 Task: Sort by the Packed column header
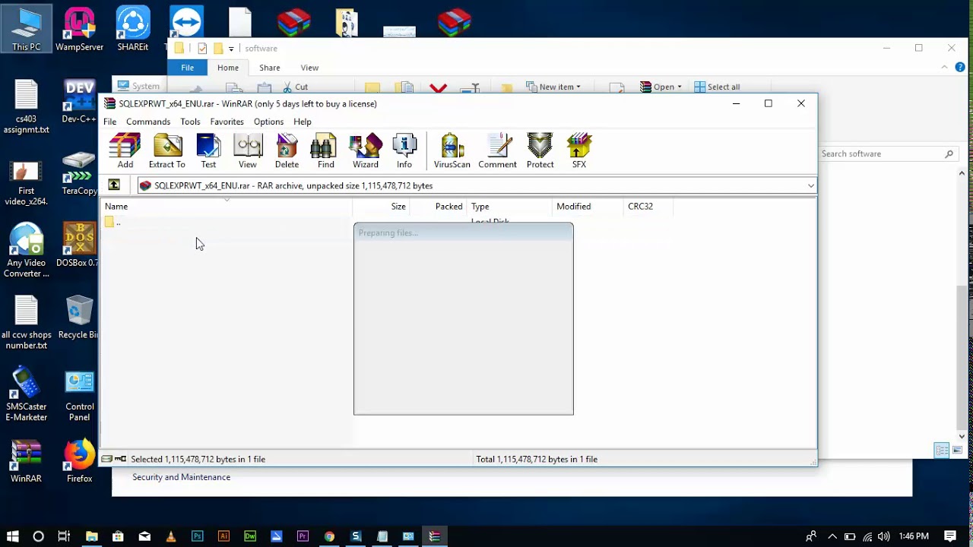click(439, 206)
